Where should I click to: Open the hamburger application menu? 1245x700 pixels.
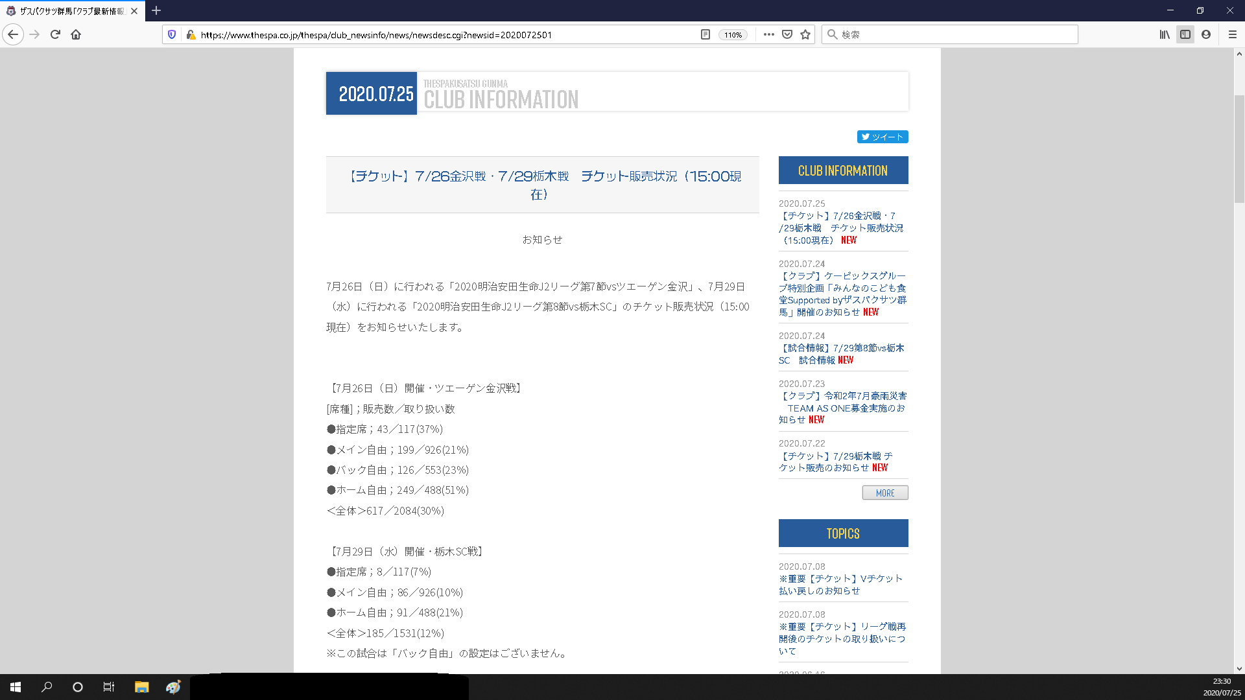pyautogui.click(x=1233, y=34)
